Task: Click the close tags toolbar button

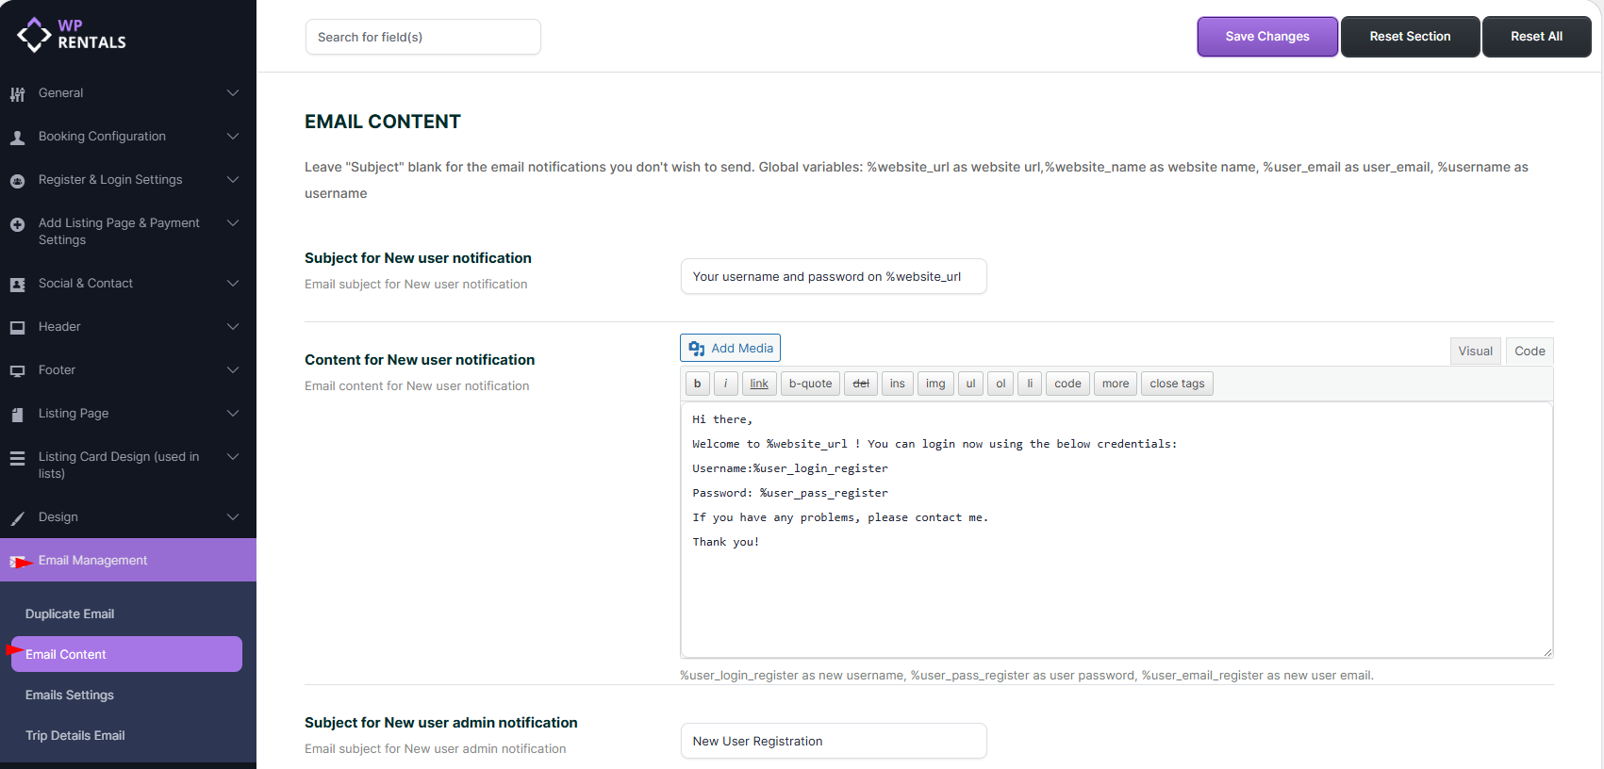Action: [1177, 384]
